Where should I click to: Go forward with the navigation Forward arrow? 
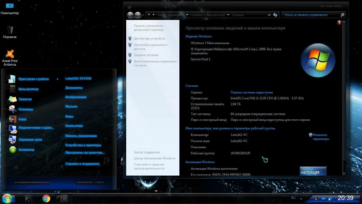pos(138,15)
